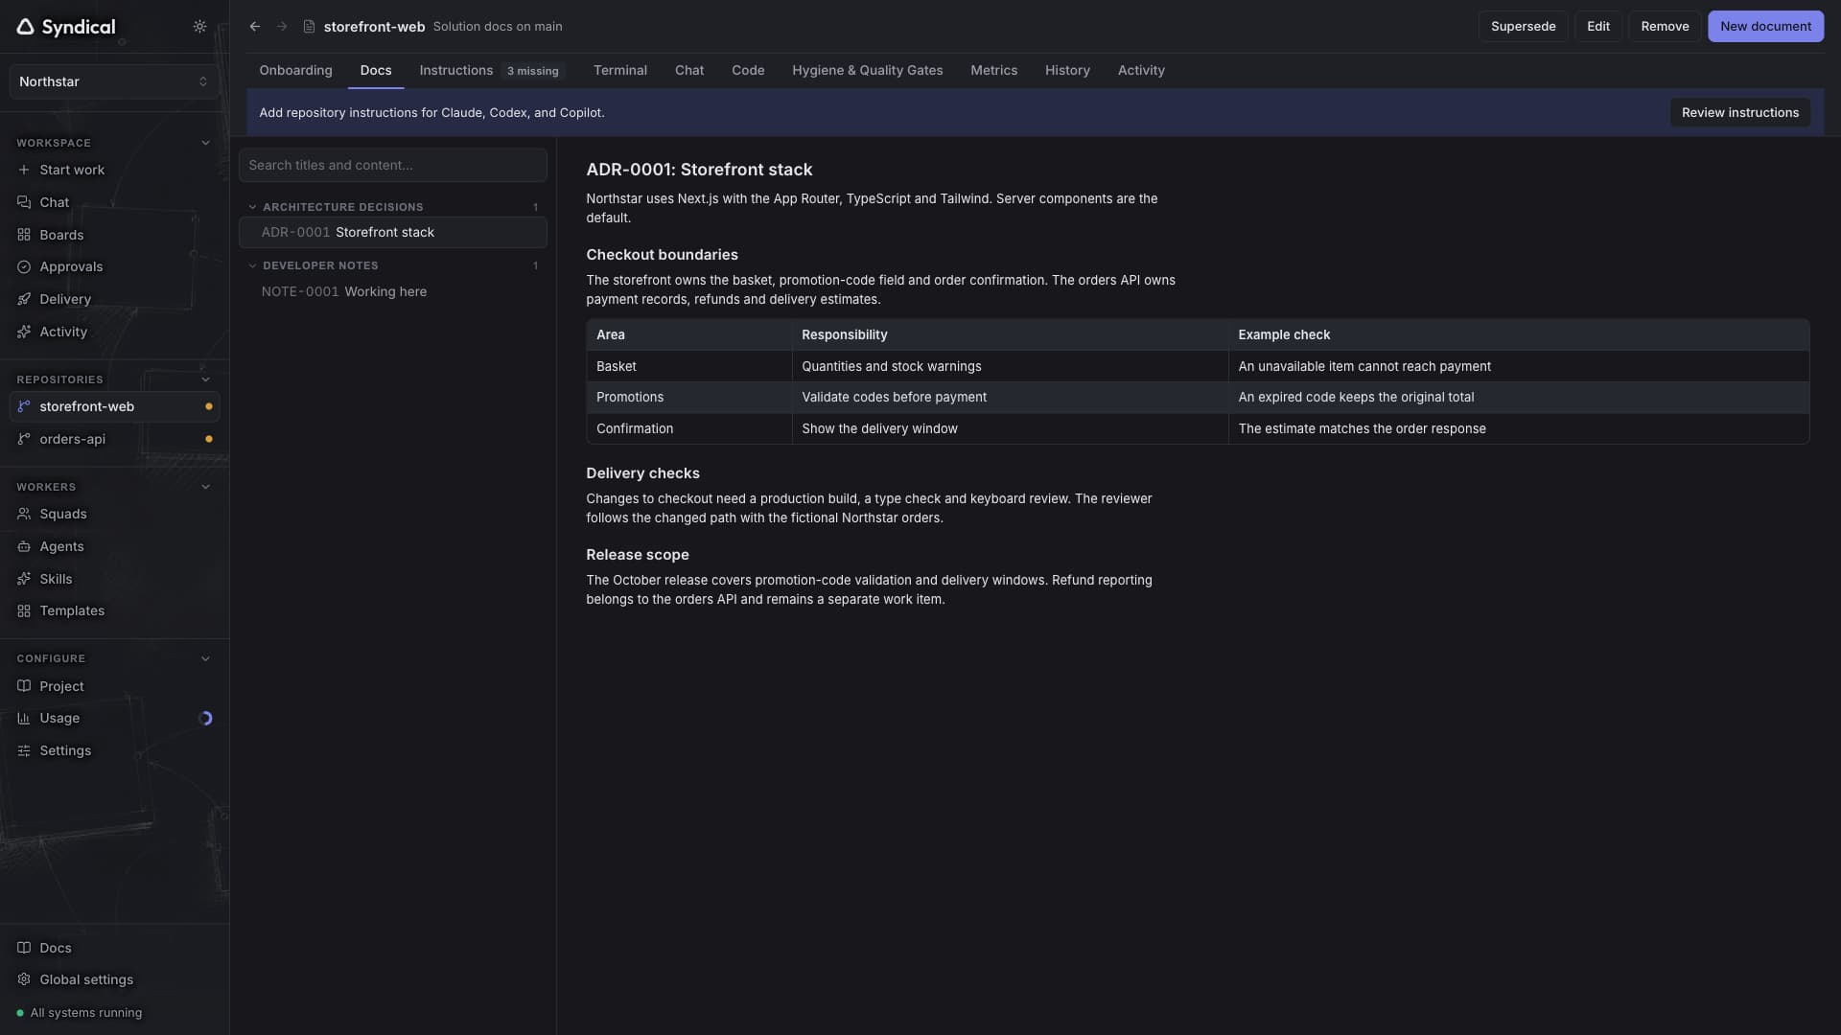The width and height of the screenshot is (1841, 1035).
Task: Open the Northstar project dropdown
Action: point(114,82)
